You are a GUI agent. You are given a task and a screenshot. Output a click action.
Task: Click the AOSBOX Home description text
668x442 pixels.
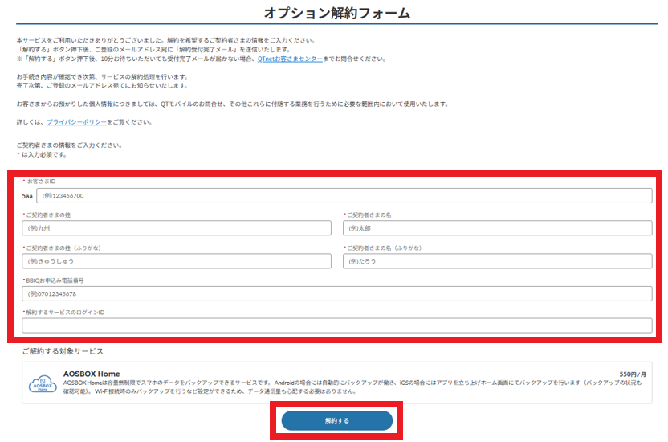point(352,387)
